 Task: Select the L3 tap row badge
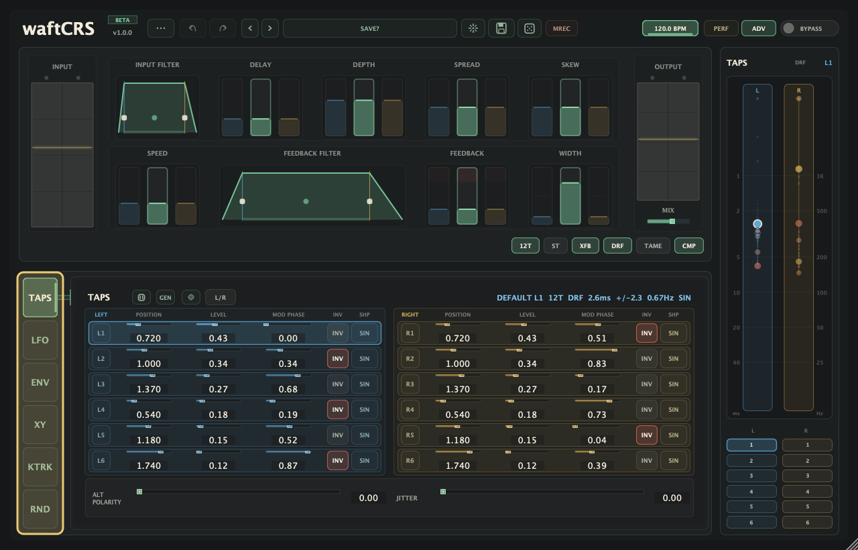[x=101, y=384]
